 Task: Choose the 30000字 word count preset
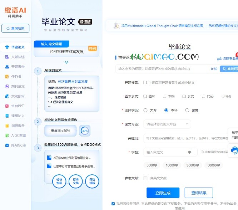click(193, 165)
